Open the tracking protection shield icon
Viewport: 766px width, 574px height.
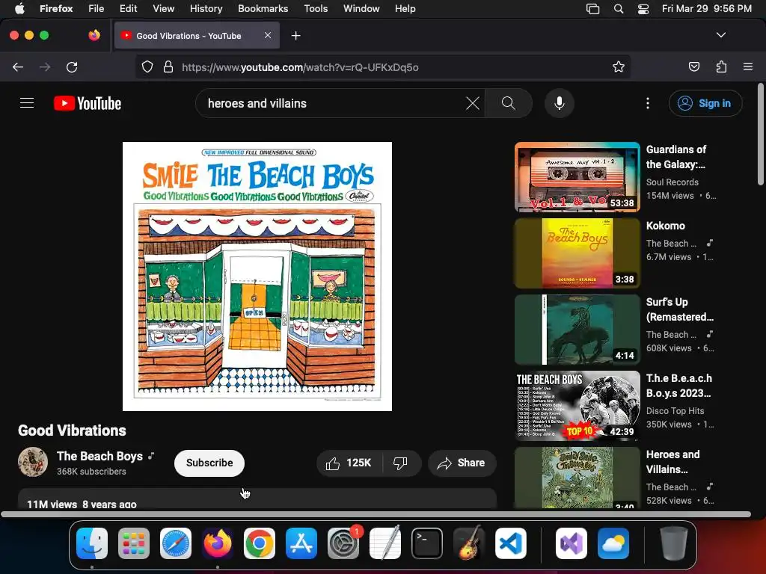pos(147,67)
